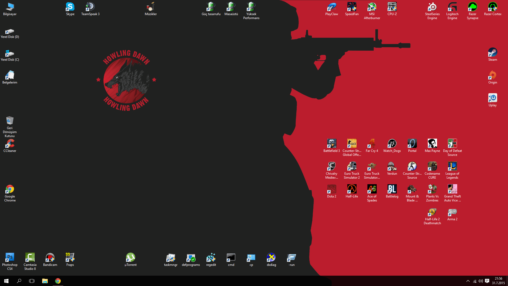
Task: Click the clock to open calendar
Action: tap(498, 281)
